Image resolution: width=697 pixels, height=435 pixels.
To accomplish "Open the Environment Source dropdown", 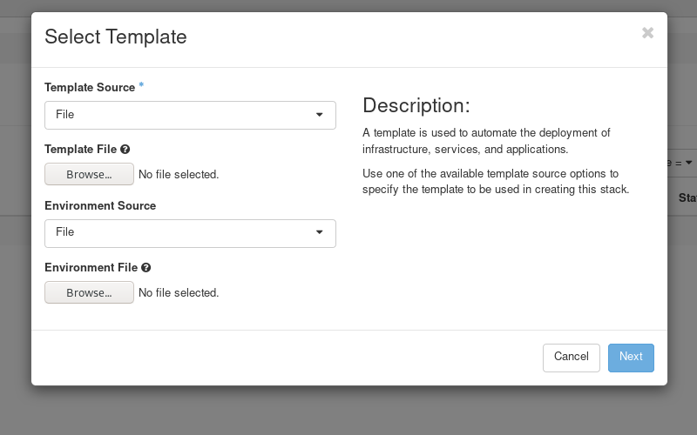I will (x=190, y=233).
